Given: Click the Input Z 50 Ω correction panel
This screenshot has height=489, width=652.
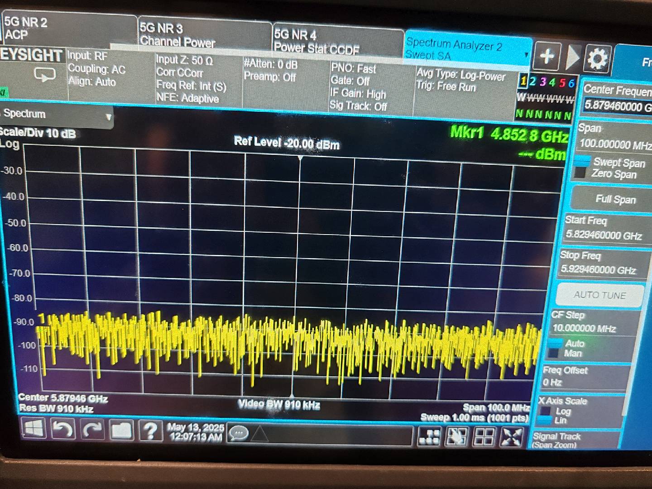Looking at the screenshot, I should click(198, 79).
